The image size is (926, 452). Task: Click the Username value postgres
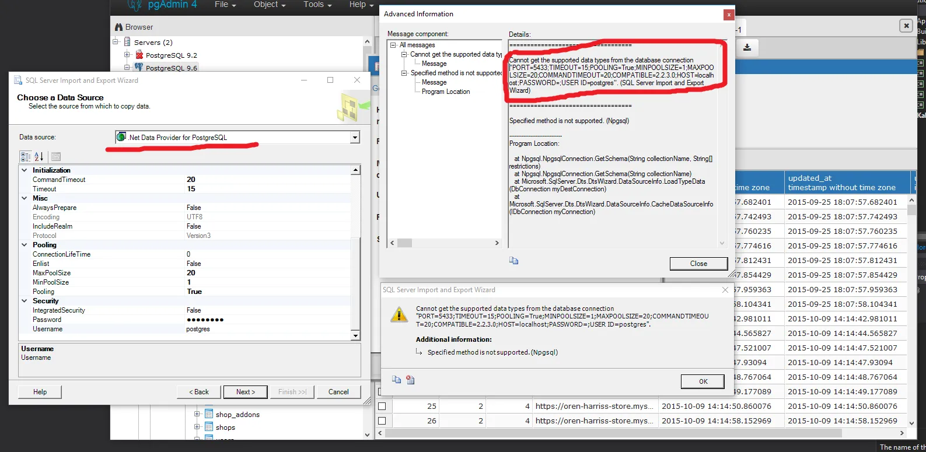coord(198,329)
